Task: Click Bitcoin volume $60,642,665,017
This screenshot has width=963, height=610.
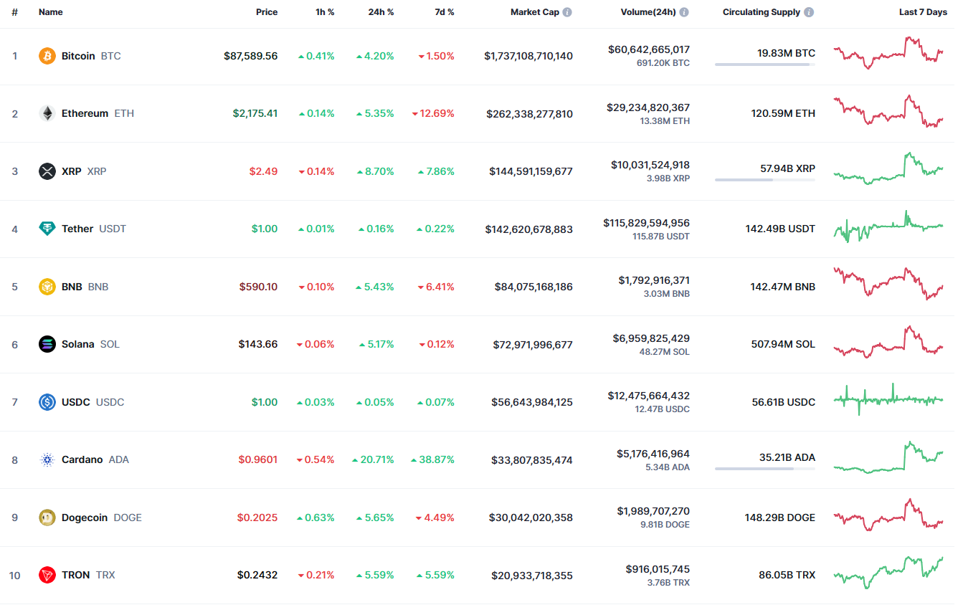Action: click(649, 49)
